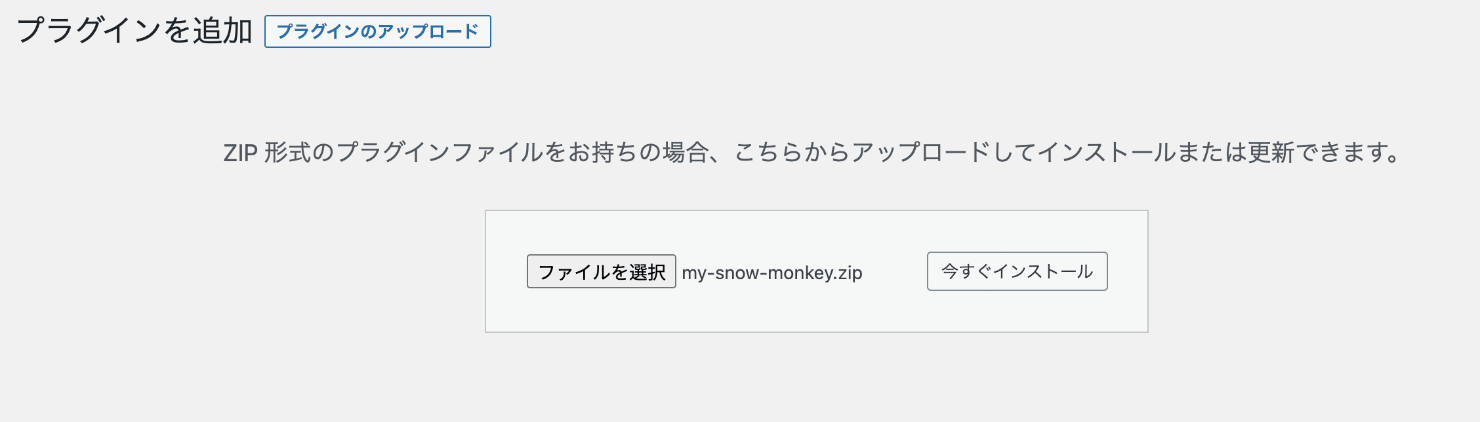This screenshot has width=1480, height=422.
Task: Click こちらから in the instruction text
Action: 792,153
